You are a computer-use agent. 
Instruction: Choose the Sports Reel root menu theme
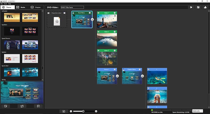click(x=12, y=72)
